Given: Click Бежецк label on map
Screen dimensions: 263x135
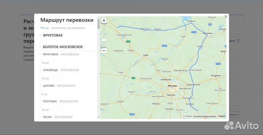Looking at the screenshot, I should click(158, 29).
